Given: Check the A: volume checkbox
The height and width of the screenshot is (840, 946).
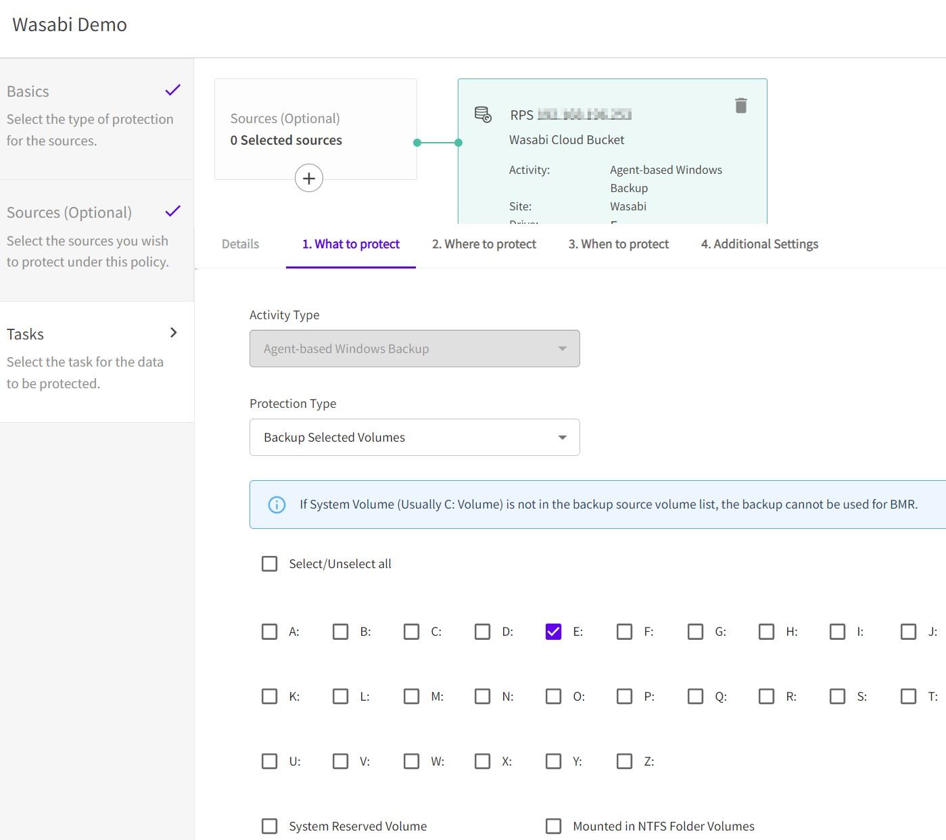Looking at the screenshot, I should (x=269, y=632).
